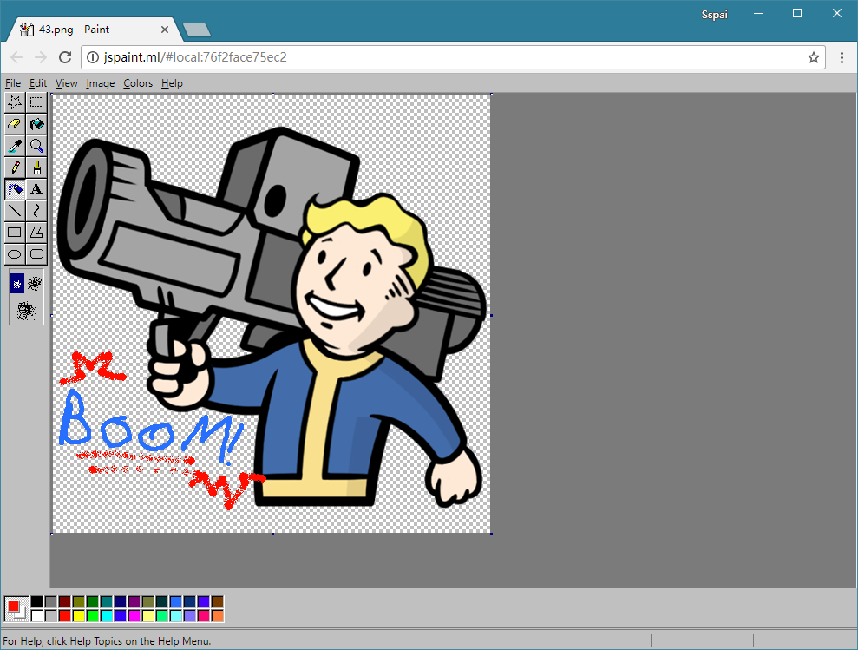
Task: Open the File menu
Action: (x=13, y=83)
